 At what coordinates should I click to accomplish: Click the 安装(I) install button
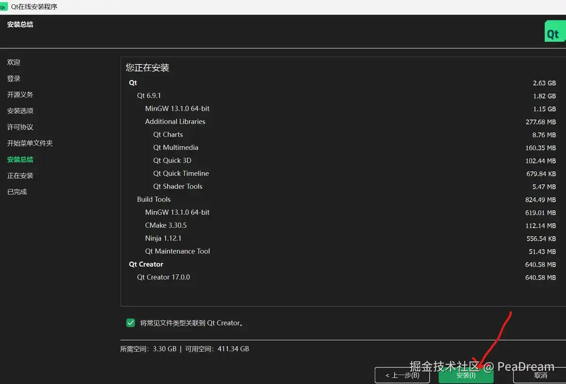click(466, 376)
